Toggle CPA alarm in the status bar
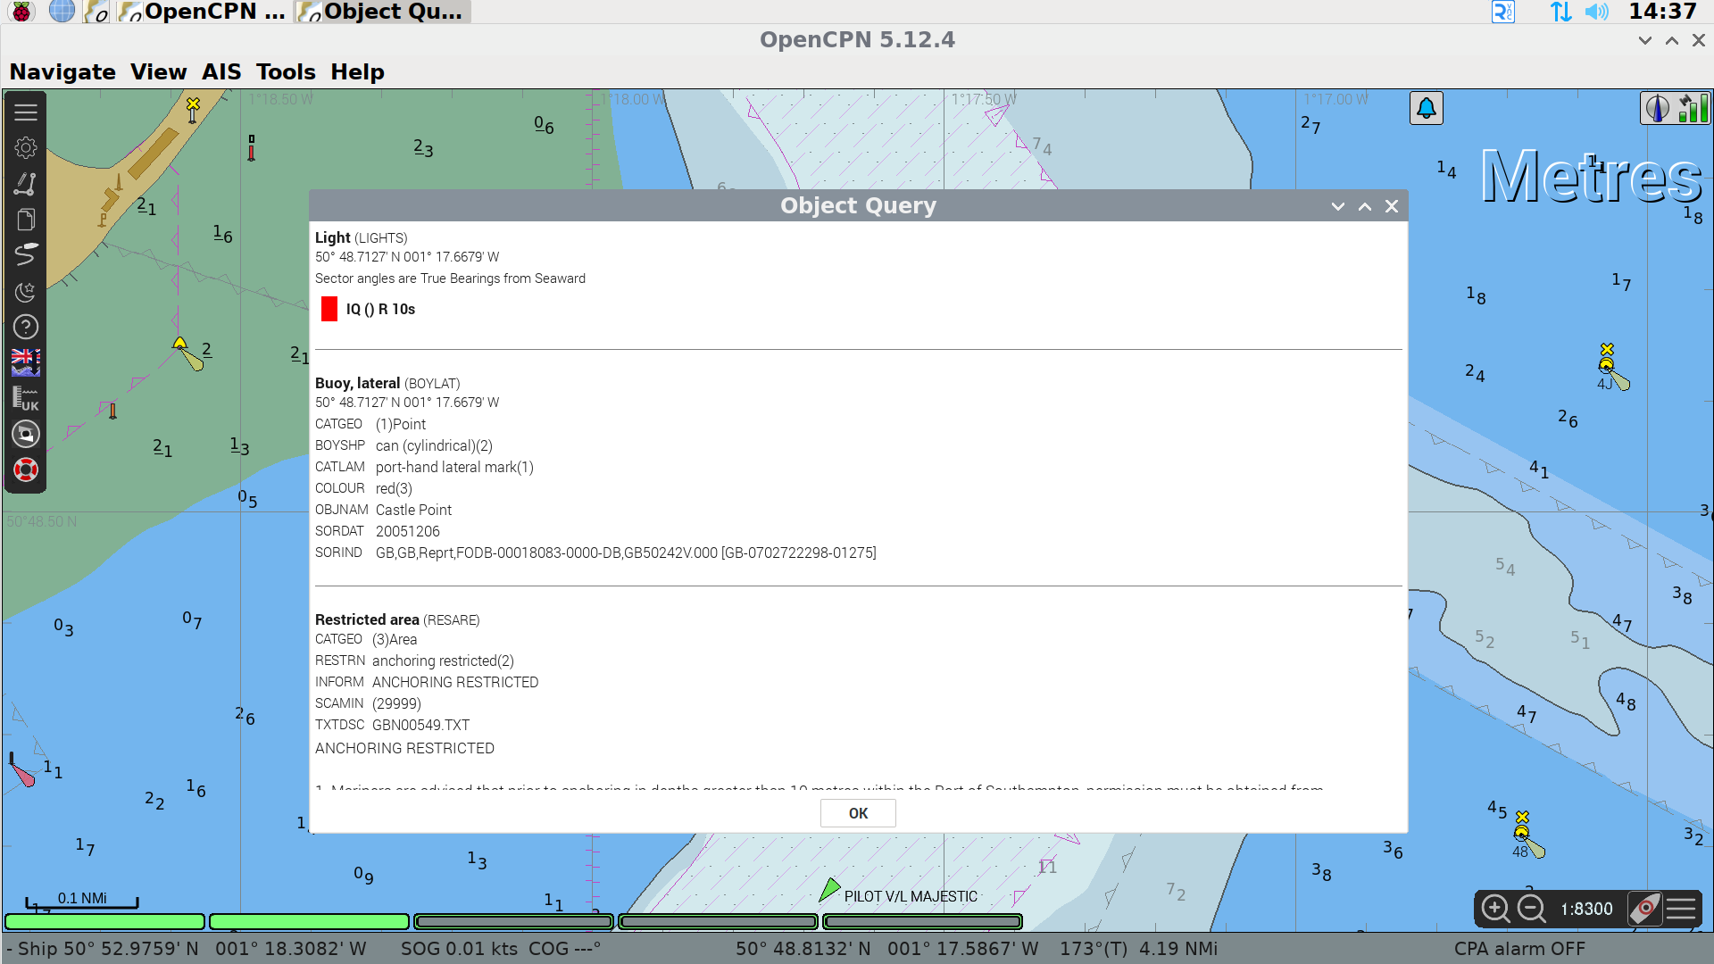 1520,948
